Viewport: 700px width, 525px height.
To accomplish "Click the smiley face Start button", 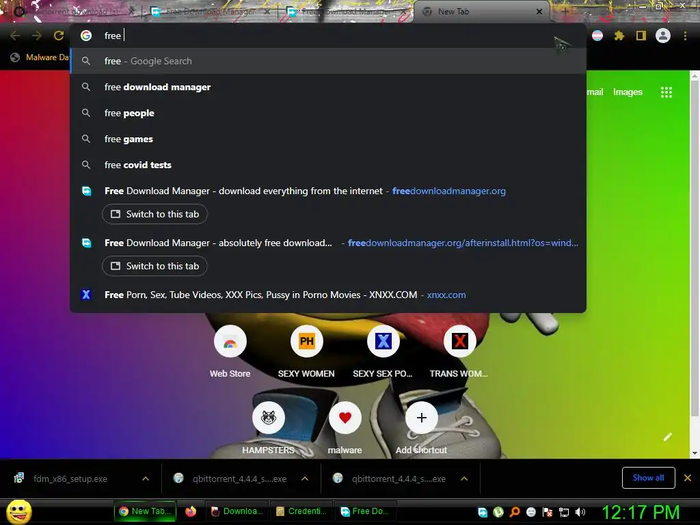I will [x=19, y=511].
